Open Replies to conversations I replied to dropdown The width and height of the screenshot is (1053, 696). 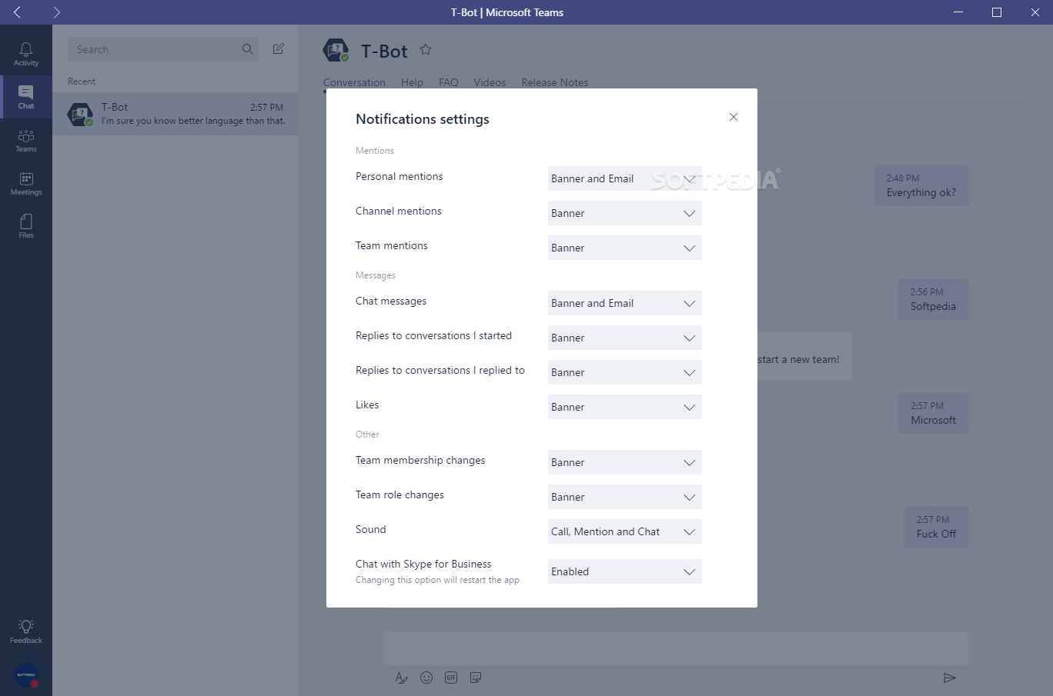tap(625, 372)
